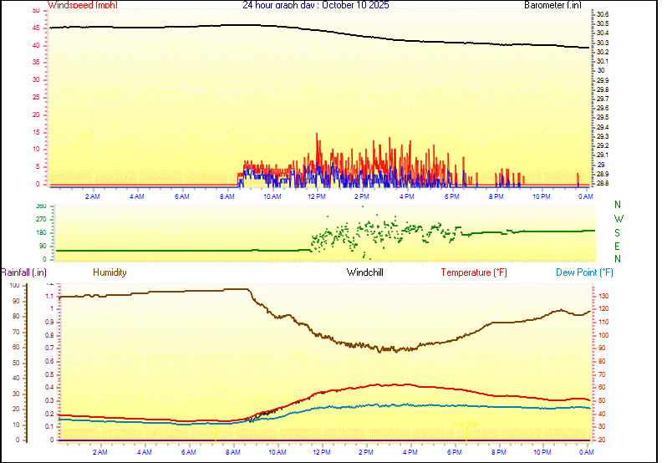Click 8 AM on the windspeed chart time axis
Viewport: 667px width, 463px height.
tap(227, 196)
